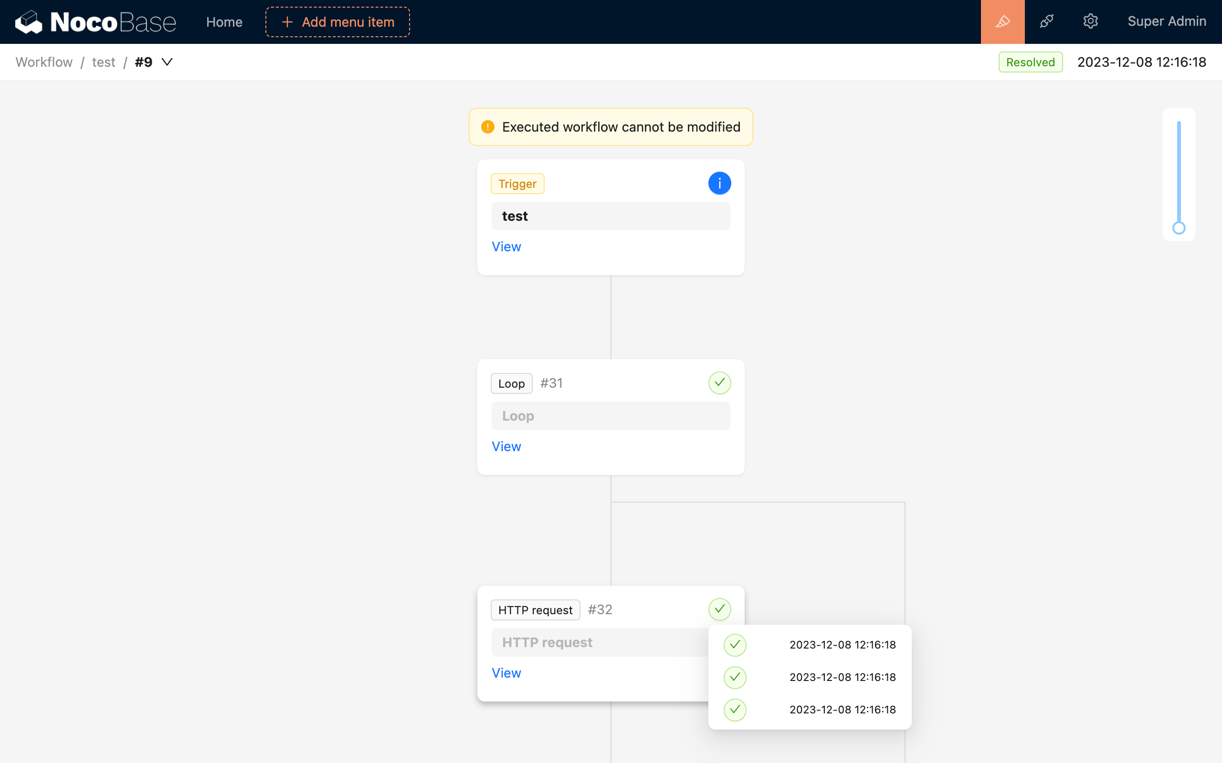Open the settings gear icon
This screenshot has width=1222, height=763.
click(1090, 22)
